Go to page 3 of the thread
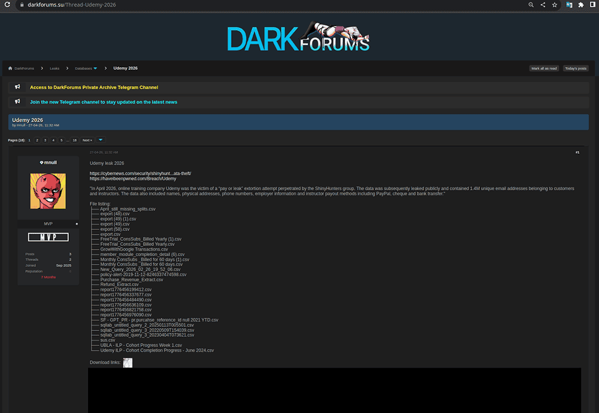Screen dimensions: 599x413 pos(45,140)
